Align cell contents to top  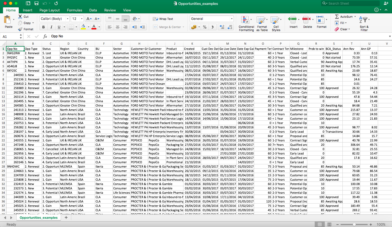[x=109, y=19]
